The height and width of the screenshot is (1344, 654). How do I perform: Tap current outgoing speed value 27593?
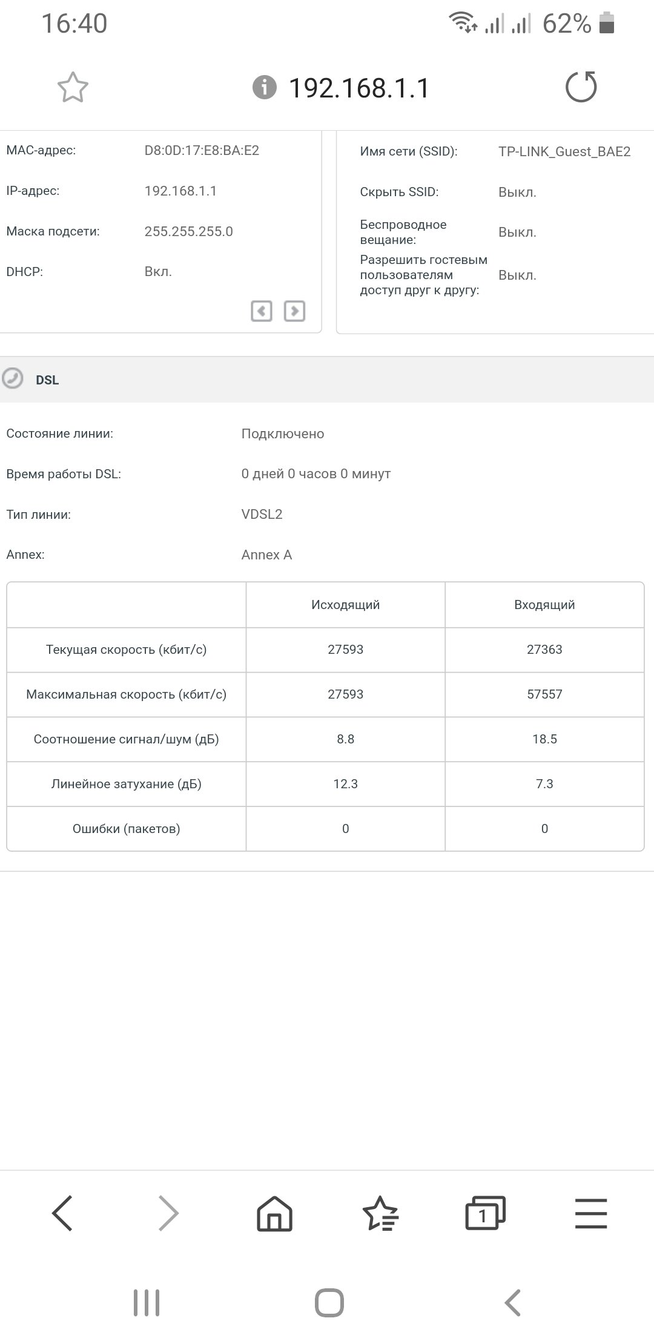click(x=345, y=650)
